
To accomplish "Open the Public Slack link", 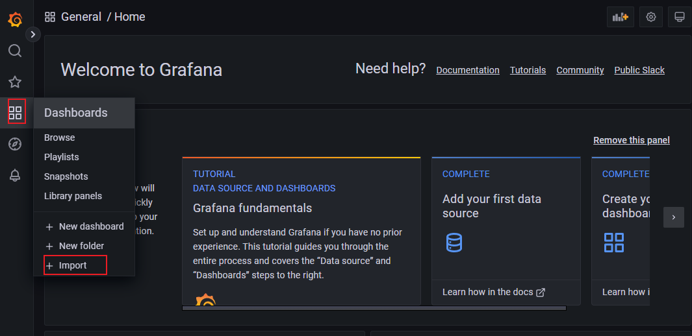I will (639, 71).
